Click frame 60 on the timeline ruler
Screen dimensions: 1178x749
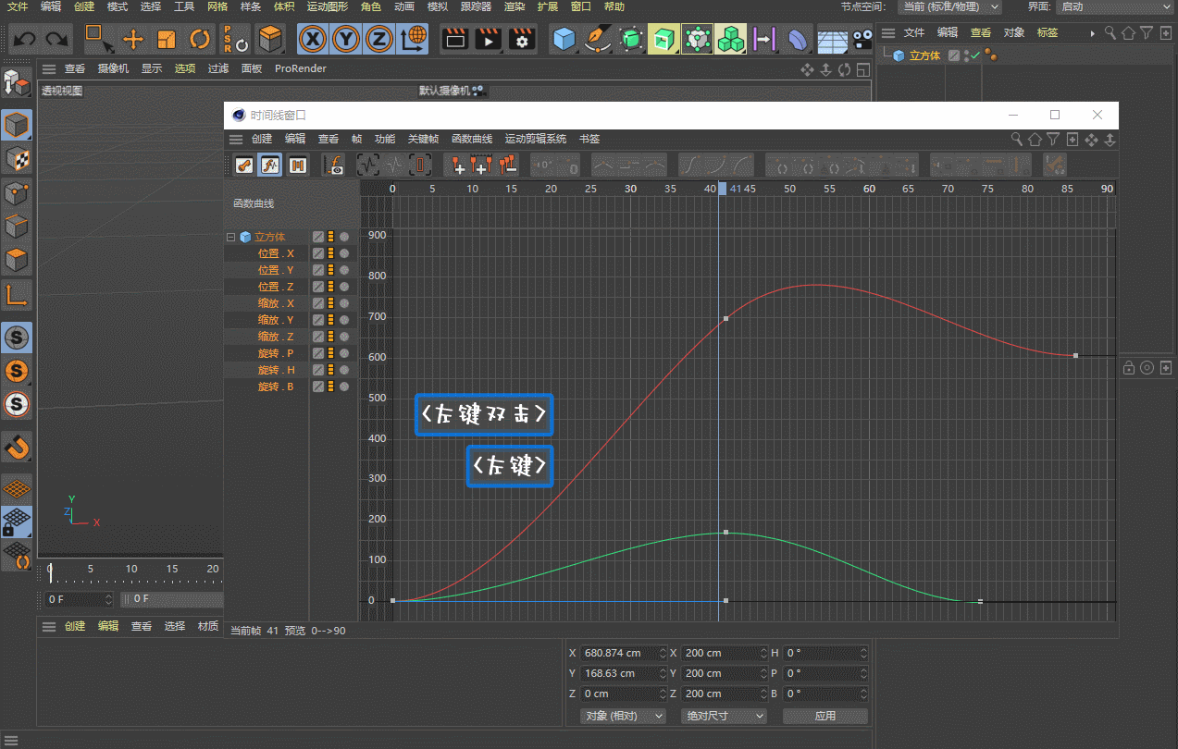click(869, 189)
